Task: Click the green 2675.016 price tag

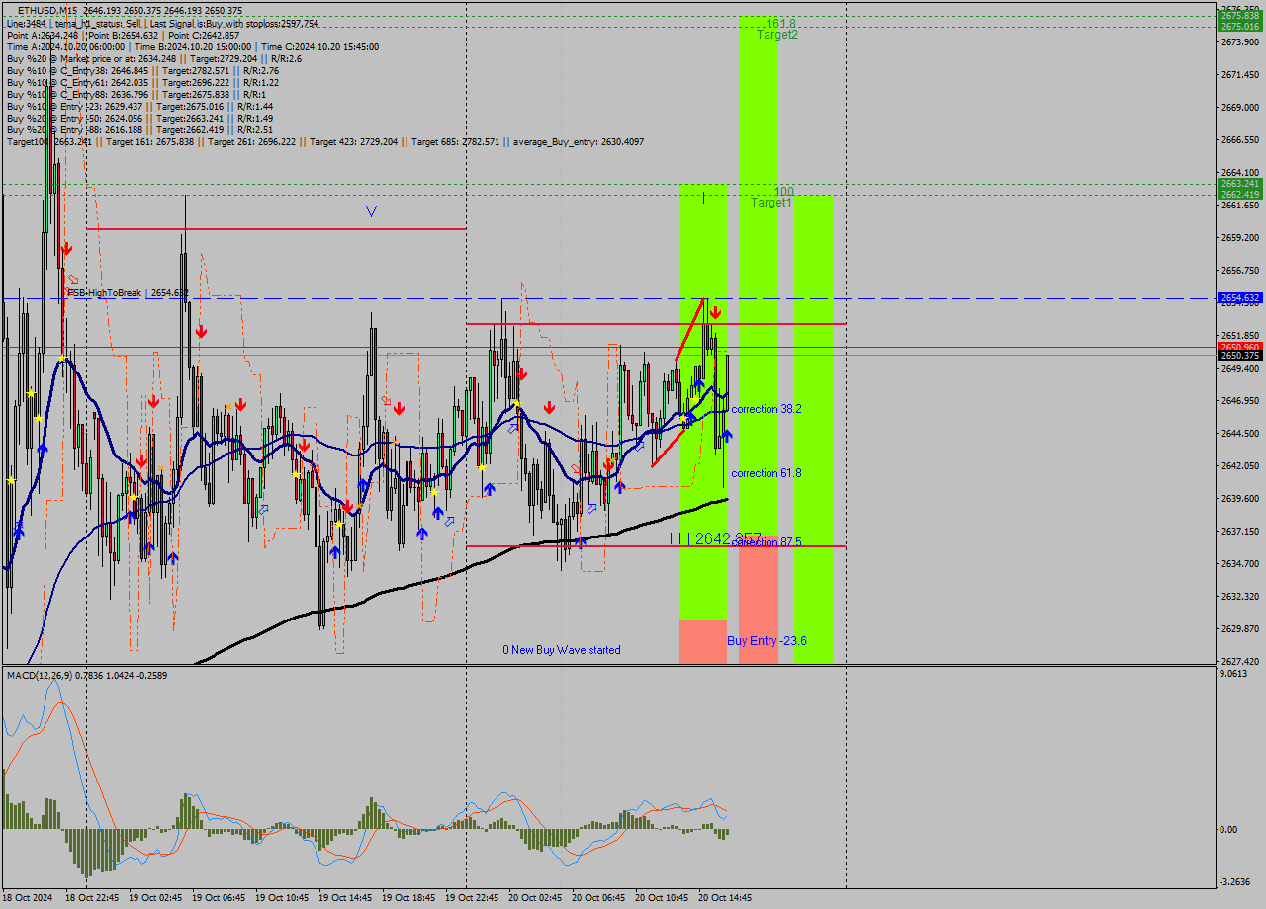Action: coord(1240,26)
